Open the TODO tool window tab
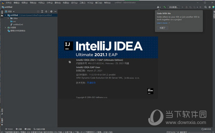Screen dimensions: 215x133 pyautogui.click(x=9, y=129)
